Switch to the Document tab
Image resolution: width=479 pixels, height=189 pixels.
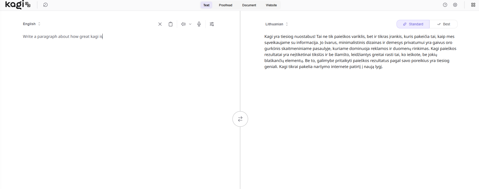[249, 5]
